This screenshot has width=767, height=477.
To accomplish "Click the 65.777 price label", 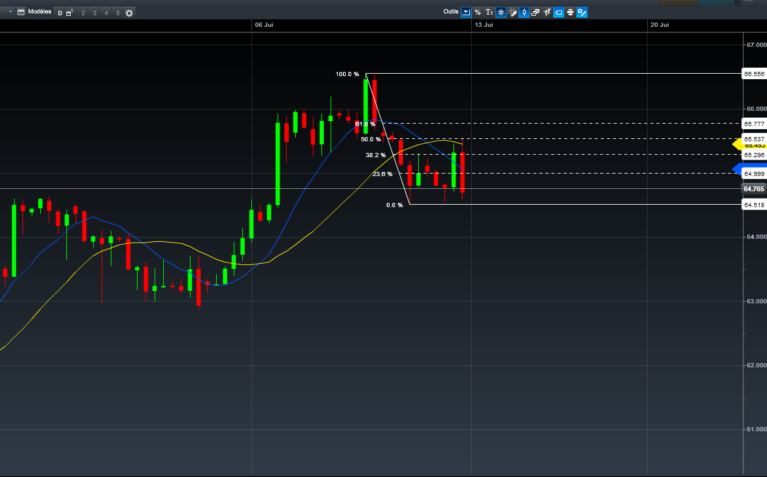I will (x=753, y=124).
